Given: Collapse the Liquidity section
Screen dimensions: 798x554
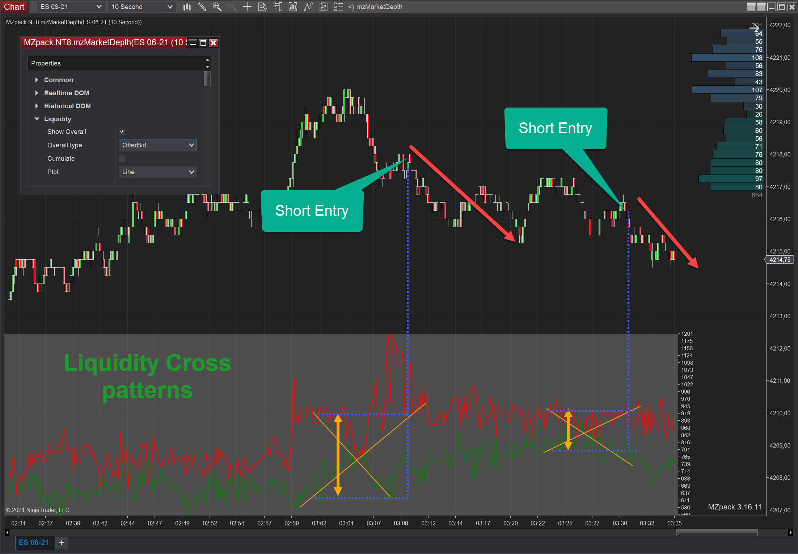Looking at the screenshot, I should coord(37,119).
